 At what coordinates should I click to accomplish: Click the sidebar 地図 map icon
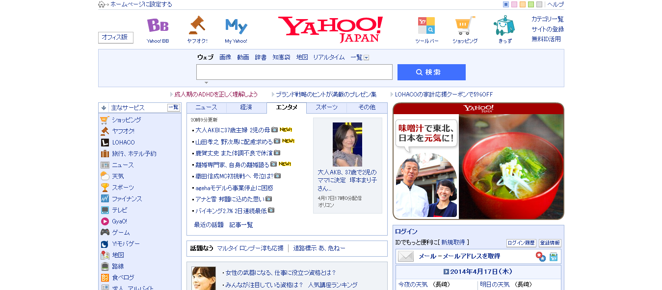[105, 255]
